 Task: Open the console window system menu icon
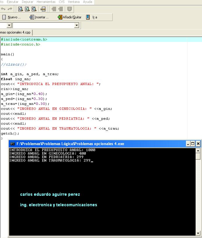click(12, 144)
